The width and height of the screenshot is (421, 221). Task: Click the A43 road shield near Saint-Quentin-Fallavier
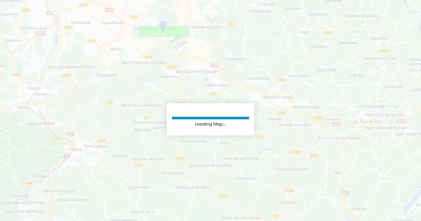[x=214, y=65]
